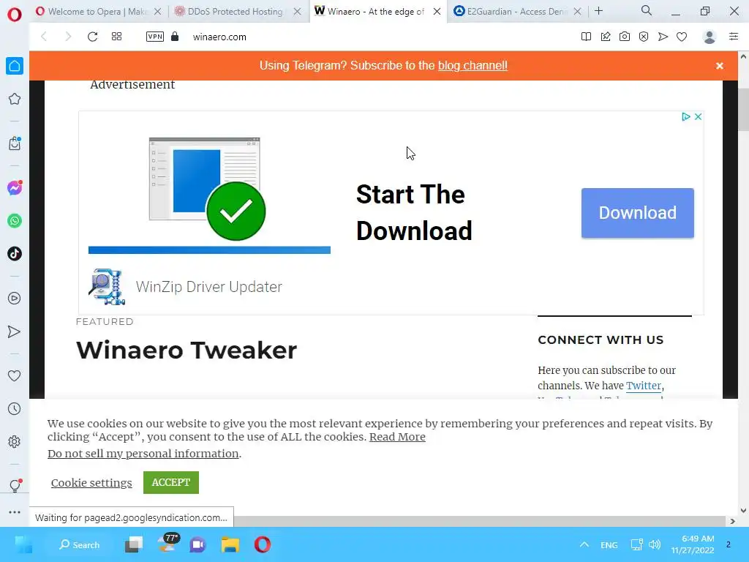Click the AdChoices triangle icon

pos(686,116)
